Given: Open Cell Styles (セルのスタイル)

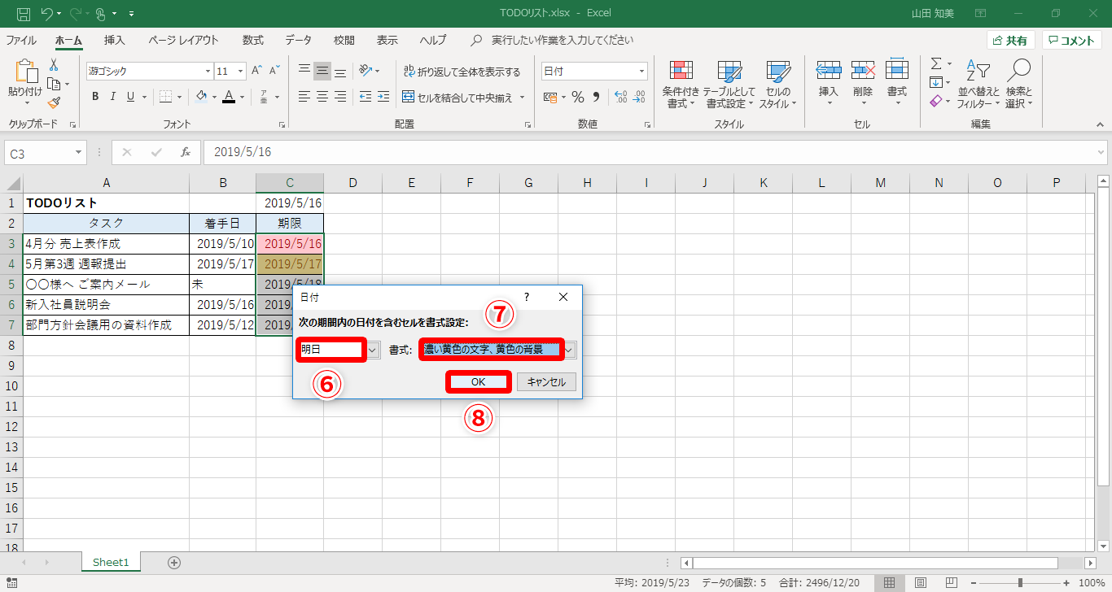Looking at the screenshot, I should pyautogui.click(x=777, y=85).
